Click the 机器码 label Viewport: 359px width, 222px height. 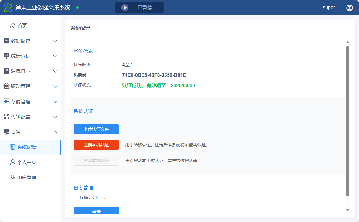point(80,75)
